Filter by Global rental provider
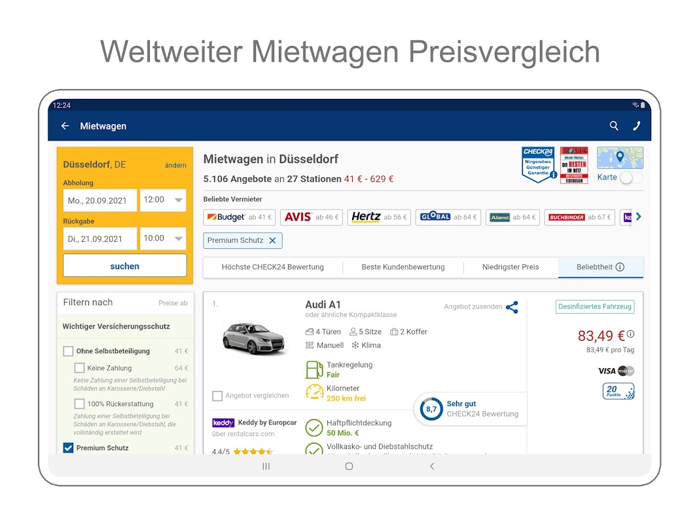This screenshot has height=524, width=699. point(448,217)
